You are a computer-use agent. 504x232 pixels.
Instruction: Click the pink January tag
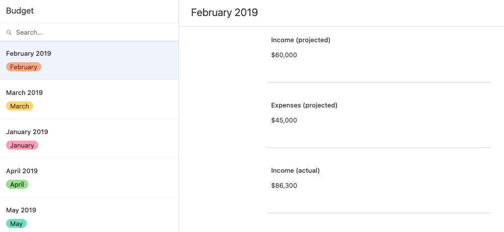(x=22, y=145)
